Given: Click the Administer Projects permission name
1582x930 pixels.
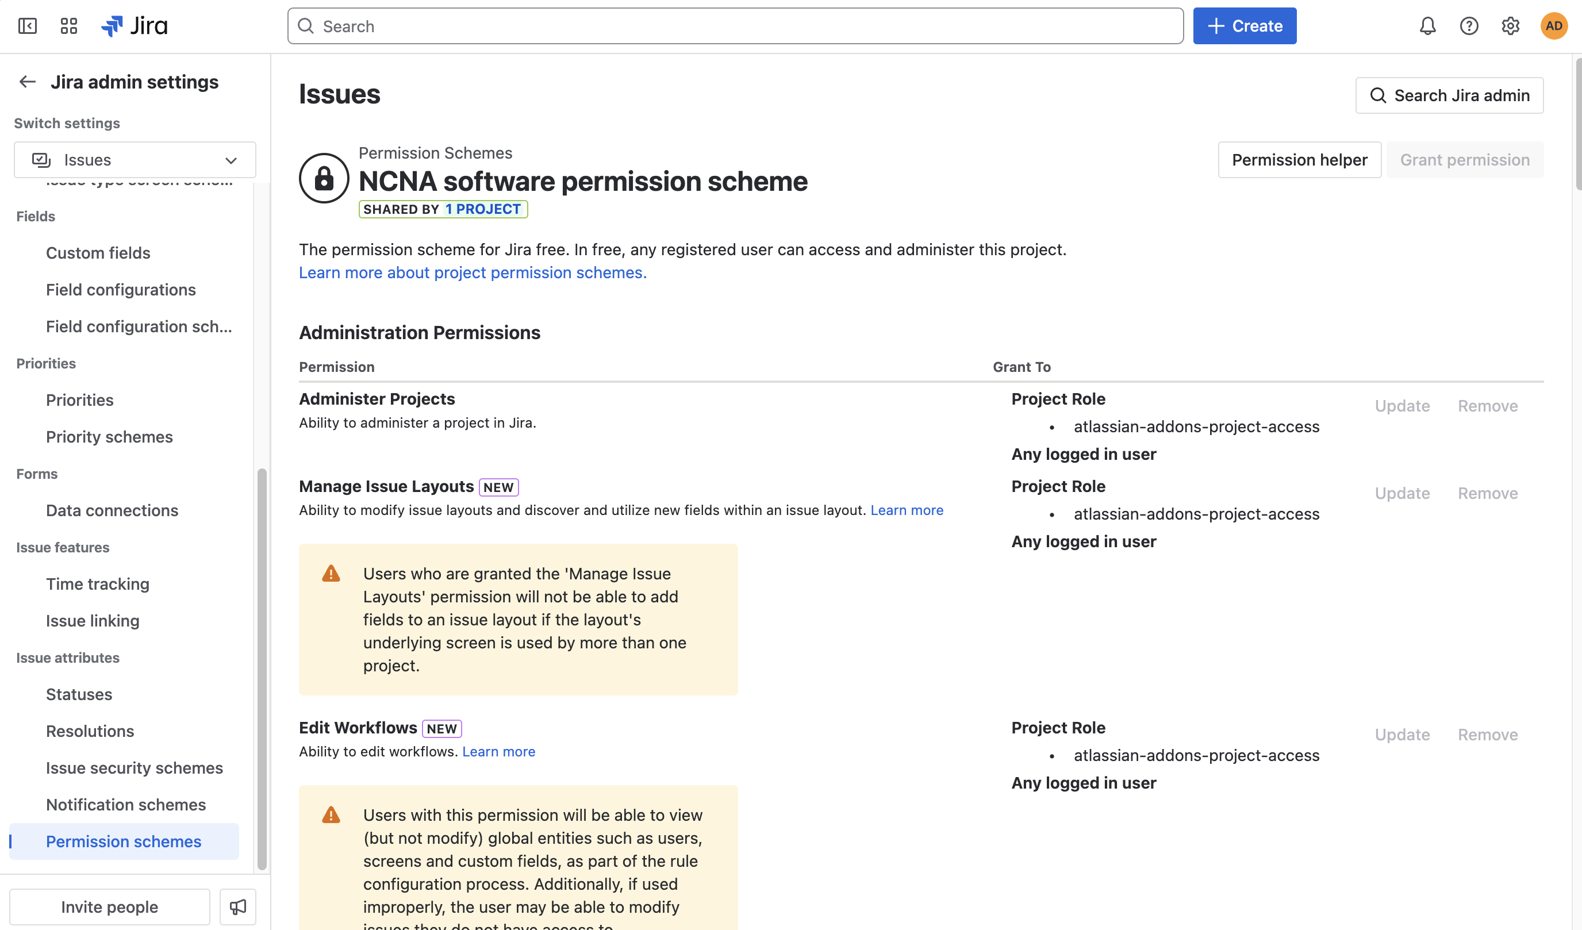Looking at the screenshot, I should pos(377,399).
